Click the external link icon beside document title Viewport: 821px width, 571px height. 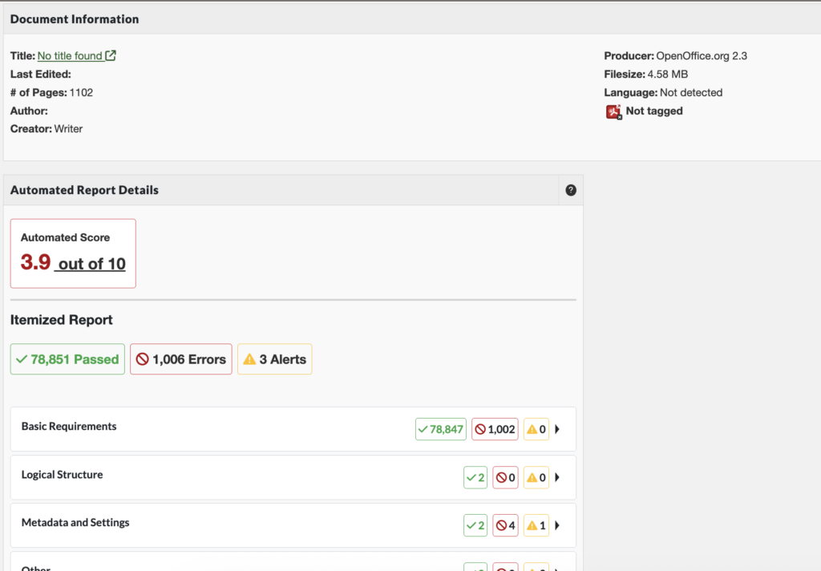111,55
